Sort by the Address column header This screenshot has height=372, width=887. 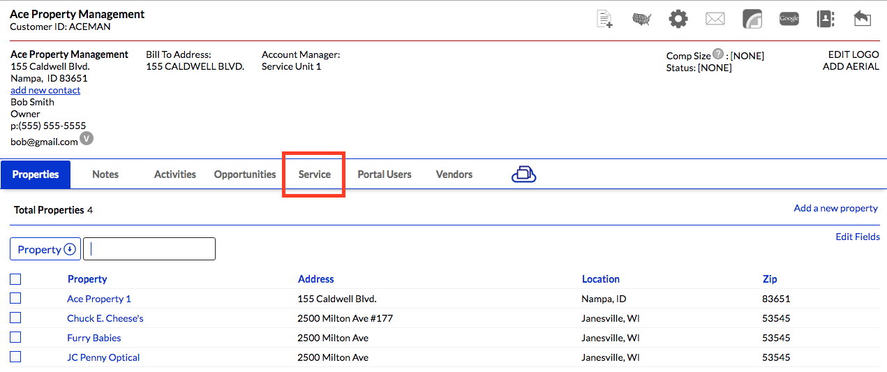[x=316, y=279]
